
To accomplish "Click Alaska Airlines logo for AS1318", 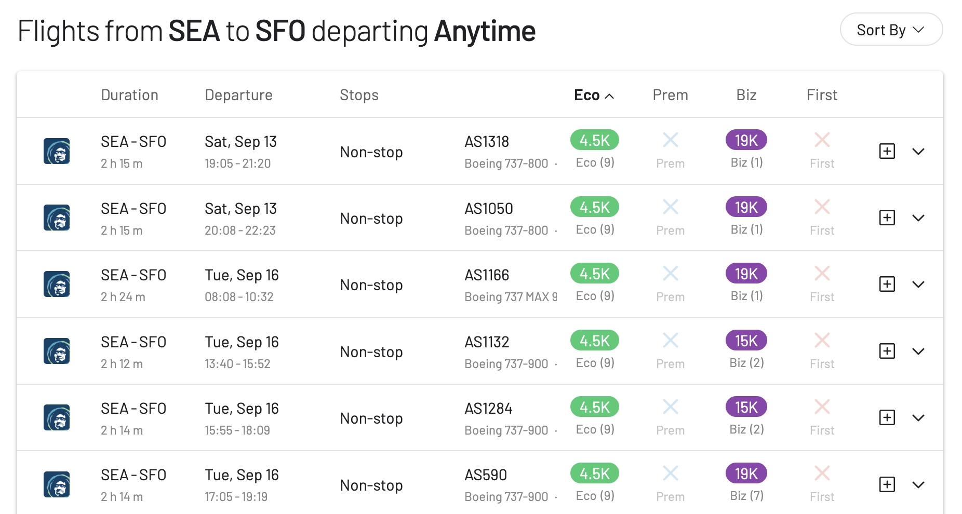I will pos(57,151).
